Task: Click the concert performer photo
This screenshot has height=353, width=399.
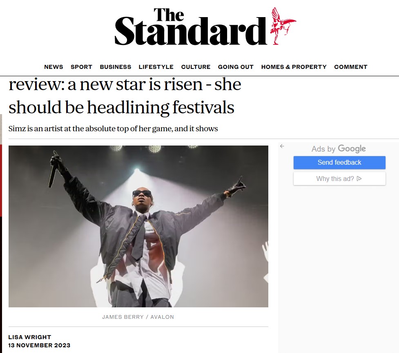Action: [138, 226]
